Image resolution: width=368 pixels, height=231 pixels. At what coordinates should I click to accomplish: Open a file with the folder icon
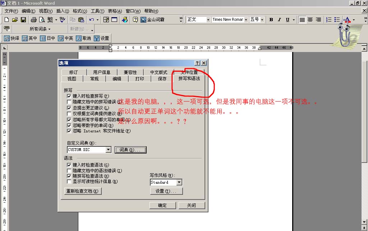coord(15,20)
